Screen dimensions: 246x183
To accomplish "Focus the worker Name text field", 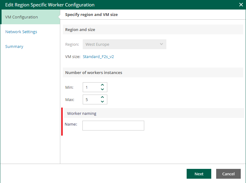I will [x=113, y=126].
